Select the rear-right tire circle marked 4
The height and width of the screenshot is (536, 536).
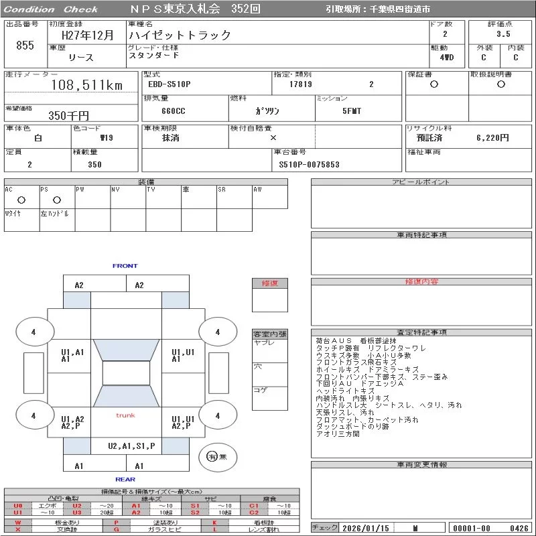217,415
